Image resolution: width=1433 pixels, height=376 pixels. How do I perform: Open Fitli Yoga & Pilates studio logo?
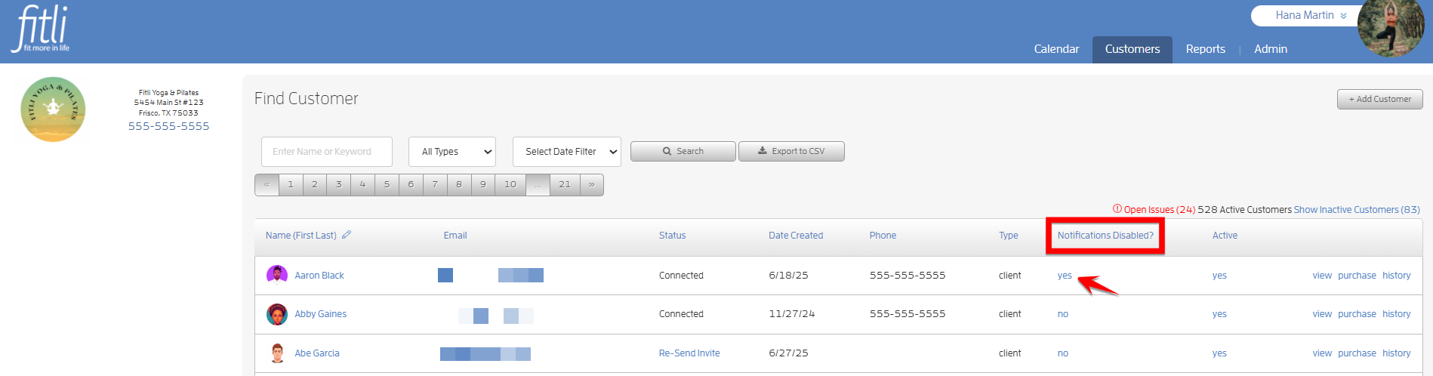pyautogui.click(x=53, y=109)
